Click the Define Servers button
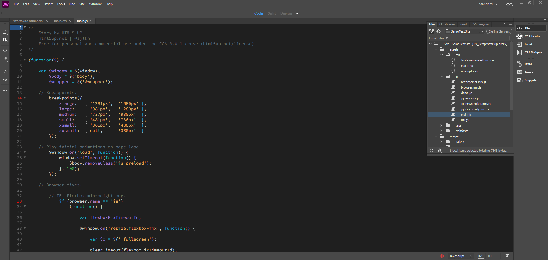548x260 pixels. pos(499,31)
